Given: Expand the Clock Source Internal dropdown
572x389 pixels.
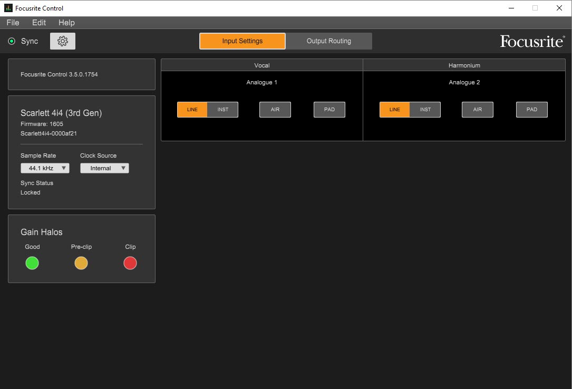Looking at the screenshot, I should (104, 168).
